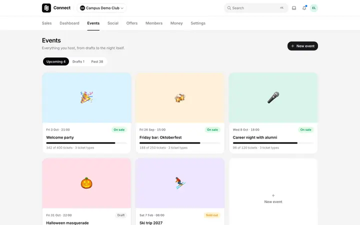The width and height of the screenshot is (360, 225).
Task: Go to the Members tab
Action: (x=154, y=23)
